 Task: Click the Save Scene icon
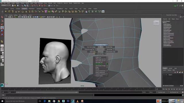[x=18, y=5]
